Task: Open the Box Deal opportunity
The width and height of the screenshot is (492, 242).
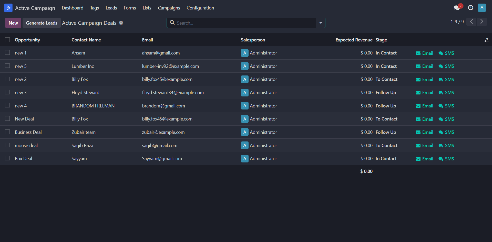Action: click(23, 159)
